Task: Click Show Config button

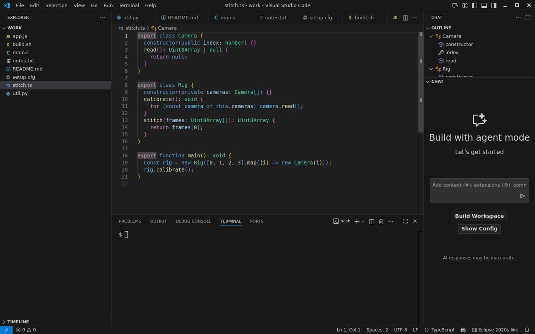Action: tap(479, 229)
